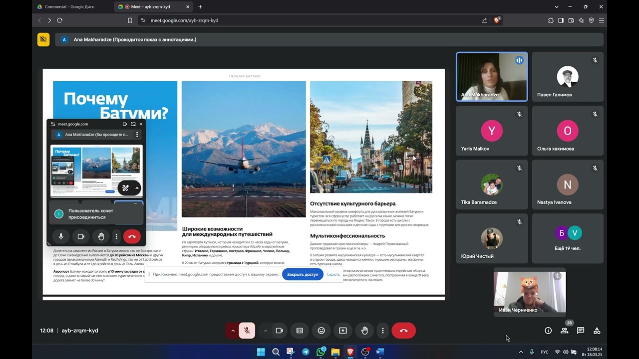Leave call with main red hang-up button
This screenshot has height=359, width=639.
click(404, 331)
